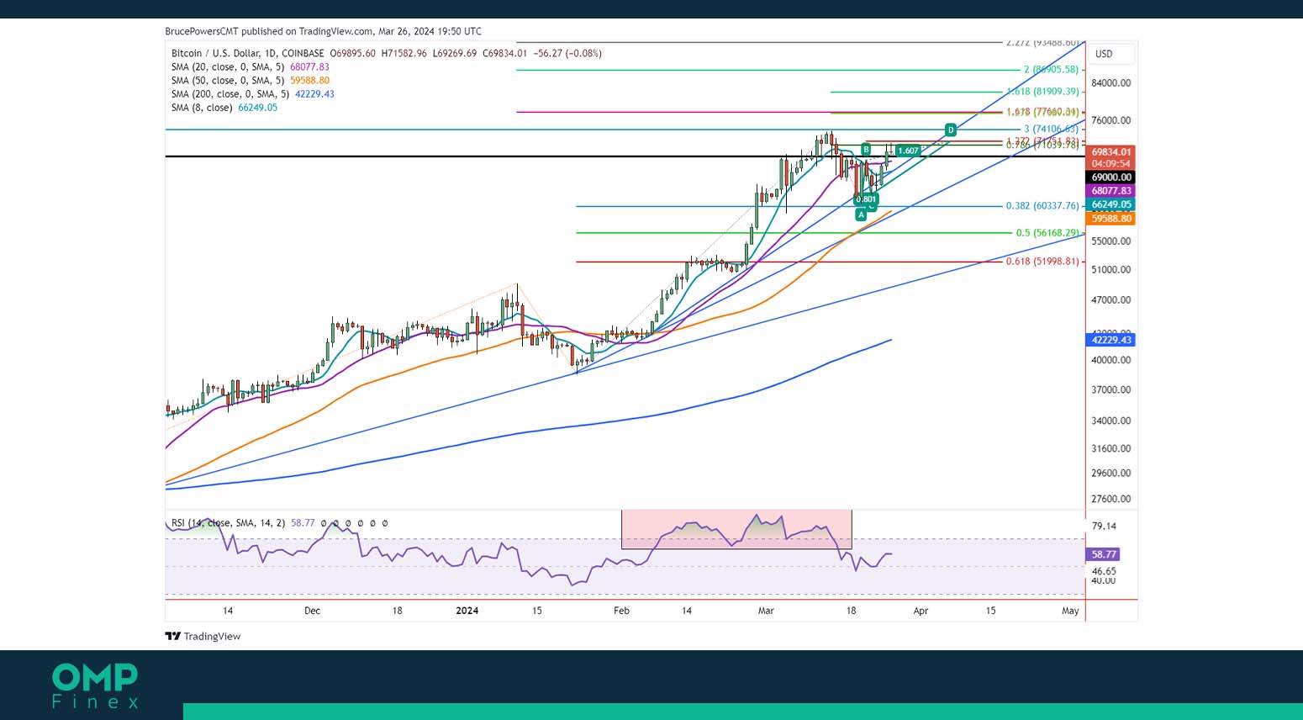Click the orange 59588.80 SMA price label
The image size is (1303, 720).
click(x=1111, y=219)
